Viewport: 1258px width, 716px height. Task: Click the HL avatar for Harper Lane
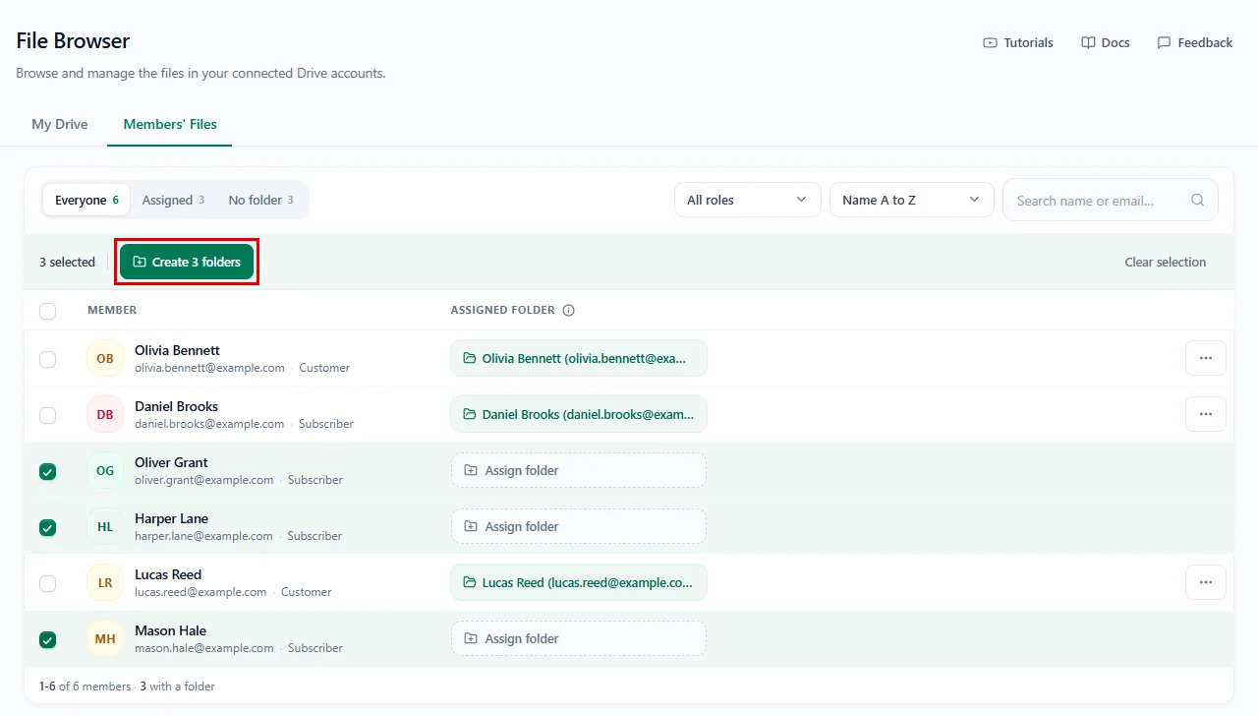pyautogui.click(x=105, y=526)
